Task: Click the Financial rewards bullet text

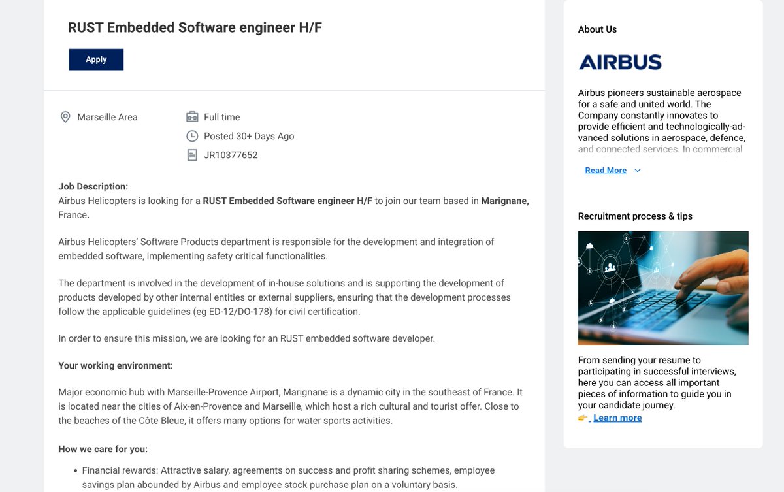Action: click(288, 478)
